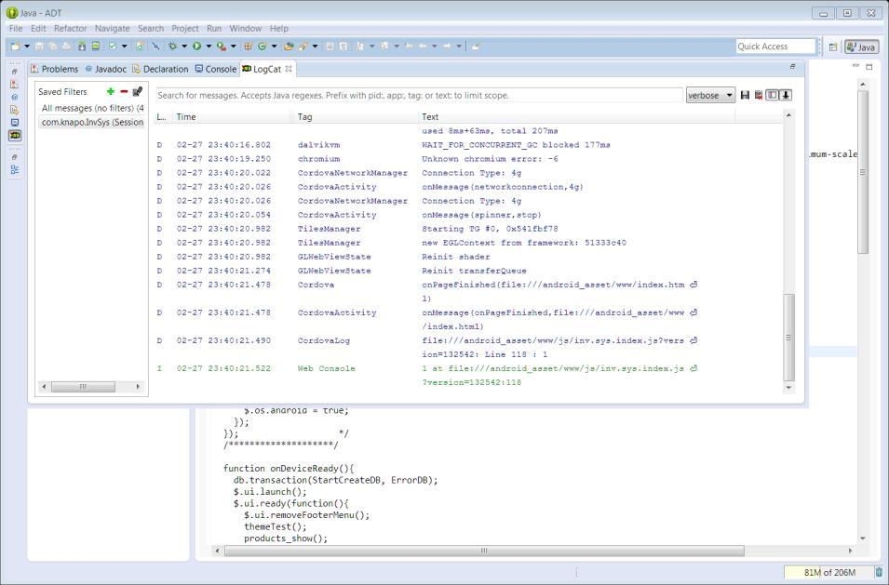Expand the Lint check dropdown arrow
Viewport: 889px width, 585px height.
pos(124,47)
